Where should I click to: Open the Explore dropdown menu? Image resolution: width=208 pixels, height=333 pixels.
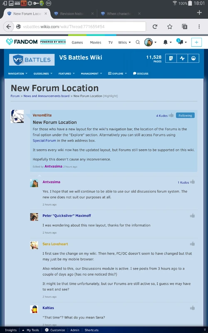coord(117,74)
